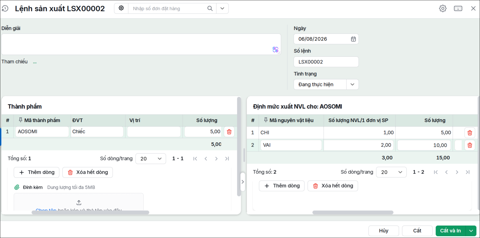480x238 pixels.
Task: Go to last page in Thành phẩm
Action: pyautogui.click(x=227, y=159)
